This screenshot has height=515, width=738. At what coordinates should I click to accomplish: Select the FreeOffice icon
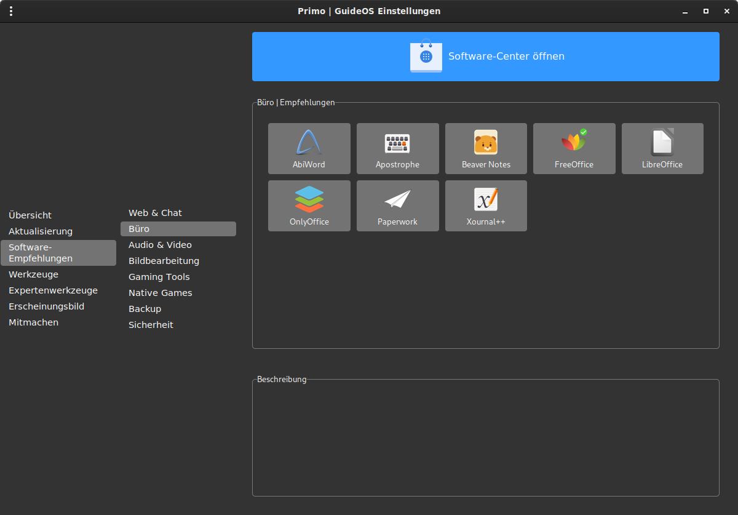574,141
